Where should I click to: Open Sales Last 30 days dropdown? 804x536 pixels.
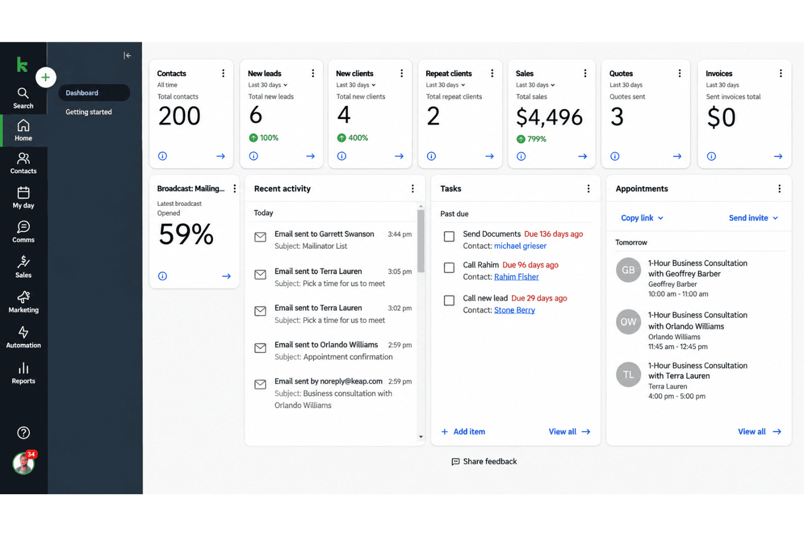click(x=536, y=85)
